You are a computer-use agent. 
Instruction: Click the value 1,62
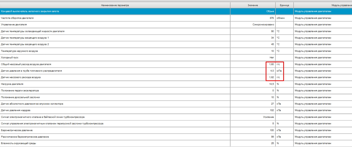(x=272, y=77)
